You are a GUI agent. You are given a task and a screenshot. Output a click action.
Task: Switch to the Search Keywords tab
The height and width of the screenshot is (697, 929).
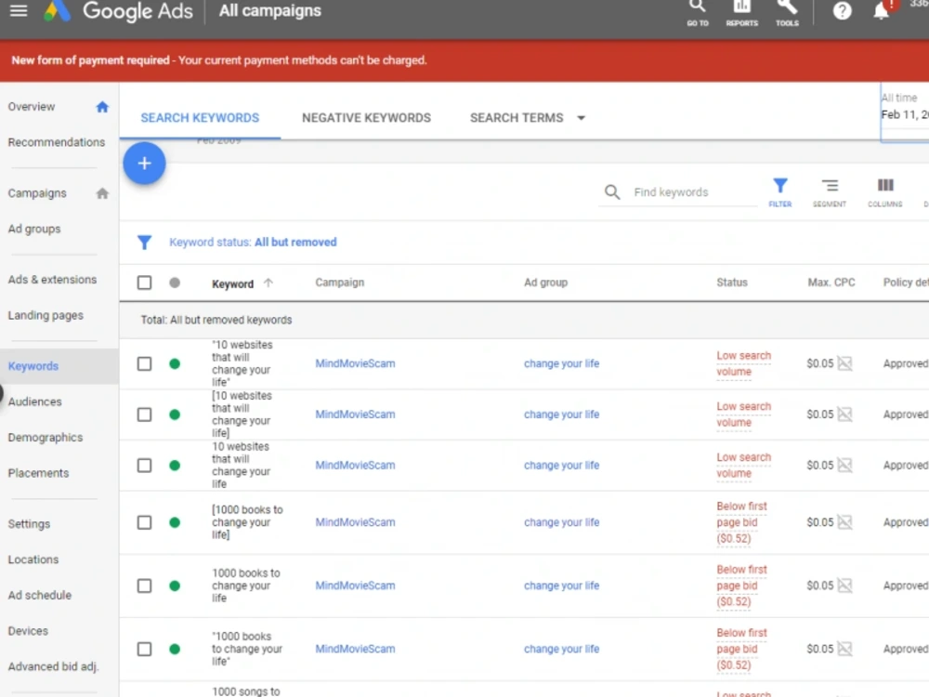[200, 118]
